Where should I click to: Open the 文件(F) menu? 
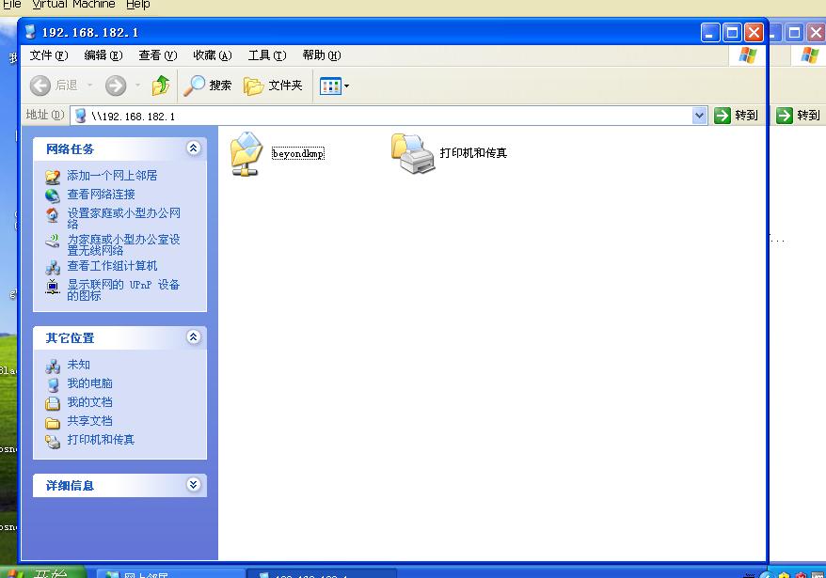(x=49, y=55)
